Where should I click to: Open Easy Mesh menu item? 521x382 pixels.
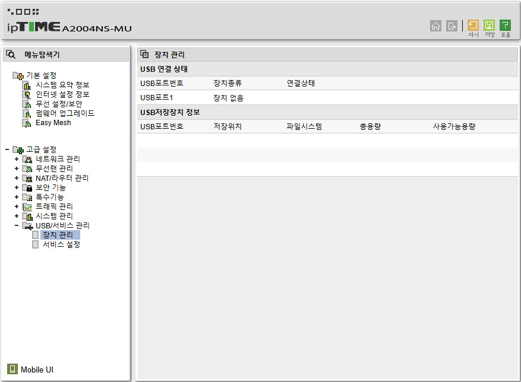click(x=53, y=123)
